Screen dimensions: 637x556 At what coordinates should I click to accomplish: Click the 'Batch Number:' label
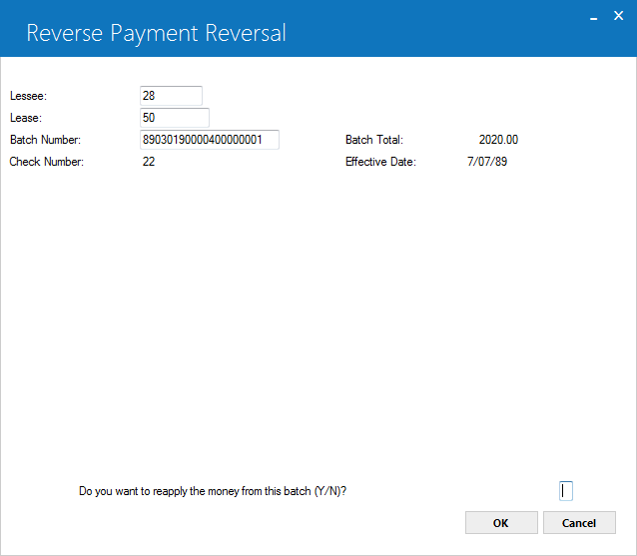coord(46,140)
